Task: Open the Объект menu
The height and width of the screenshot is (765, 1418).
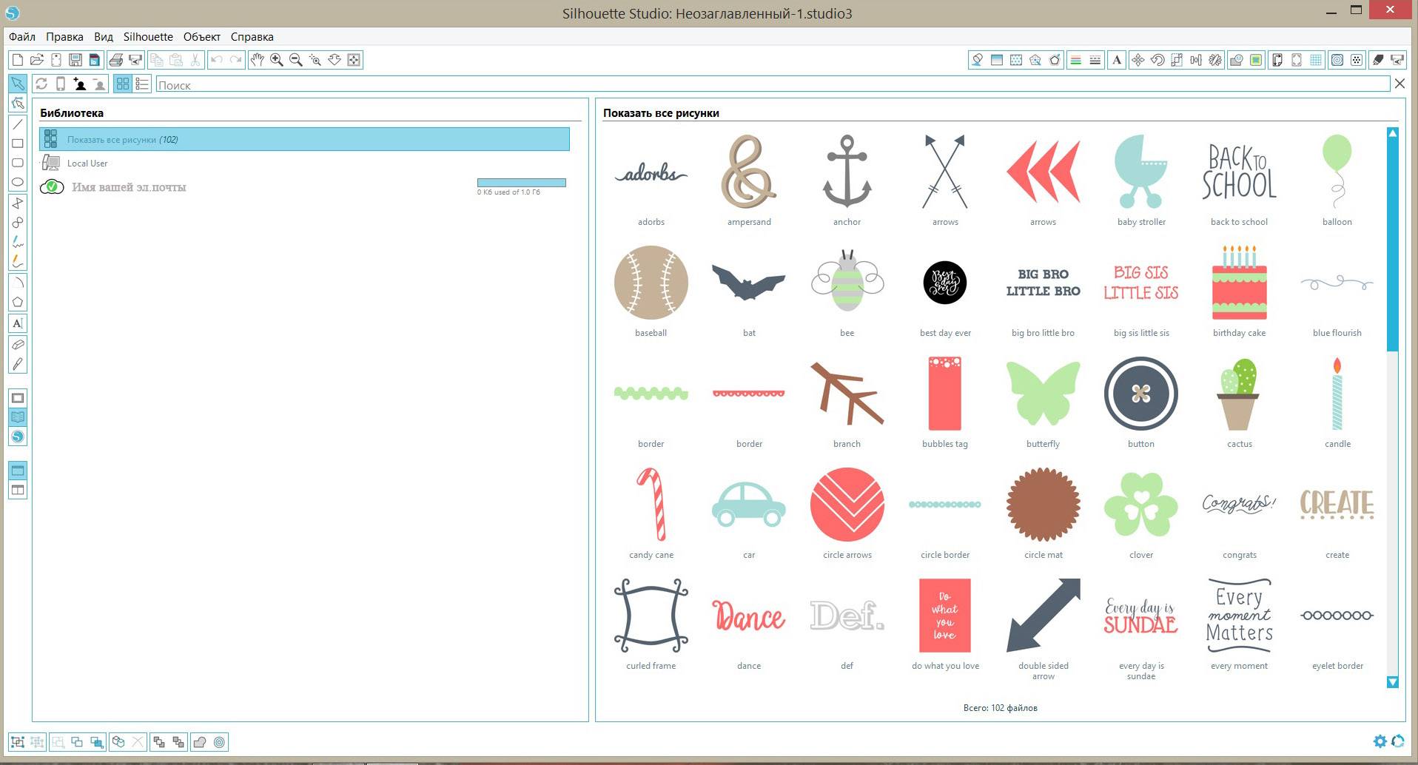Action: click(201, 36)
